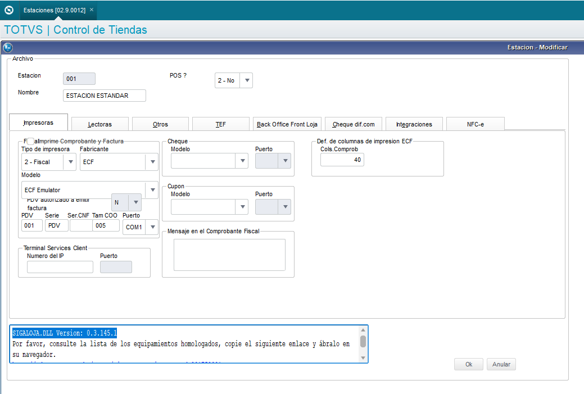Screen dimensions: 584x394
Task: Click the 'su navegador.' text line
Action: [x=34, y=355]
